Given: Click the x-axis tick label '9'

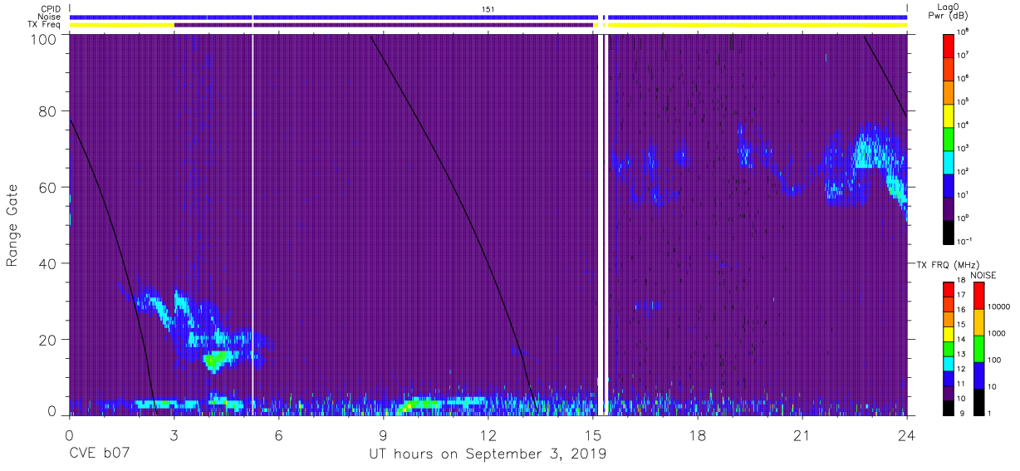Looking at the screenshot, I should pyautogui.click(x=383, y=435).
